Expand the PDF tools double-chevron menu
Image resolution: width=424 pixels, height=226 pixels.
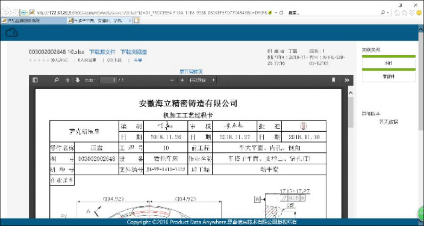347,80
